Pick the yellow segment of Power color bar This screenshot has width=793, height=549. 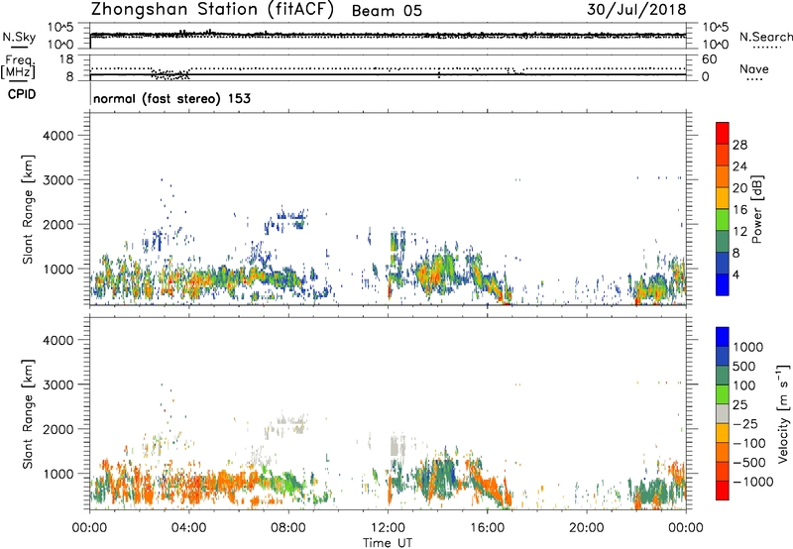(723, 199)
